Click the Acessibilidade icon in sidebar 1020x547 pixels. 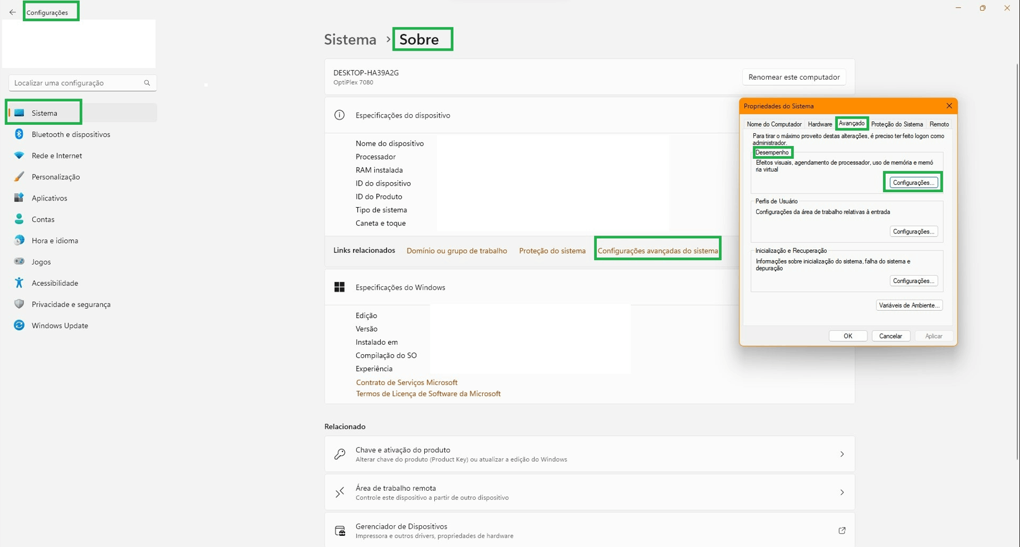click(x=19, y=283)
